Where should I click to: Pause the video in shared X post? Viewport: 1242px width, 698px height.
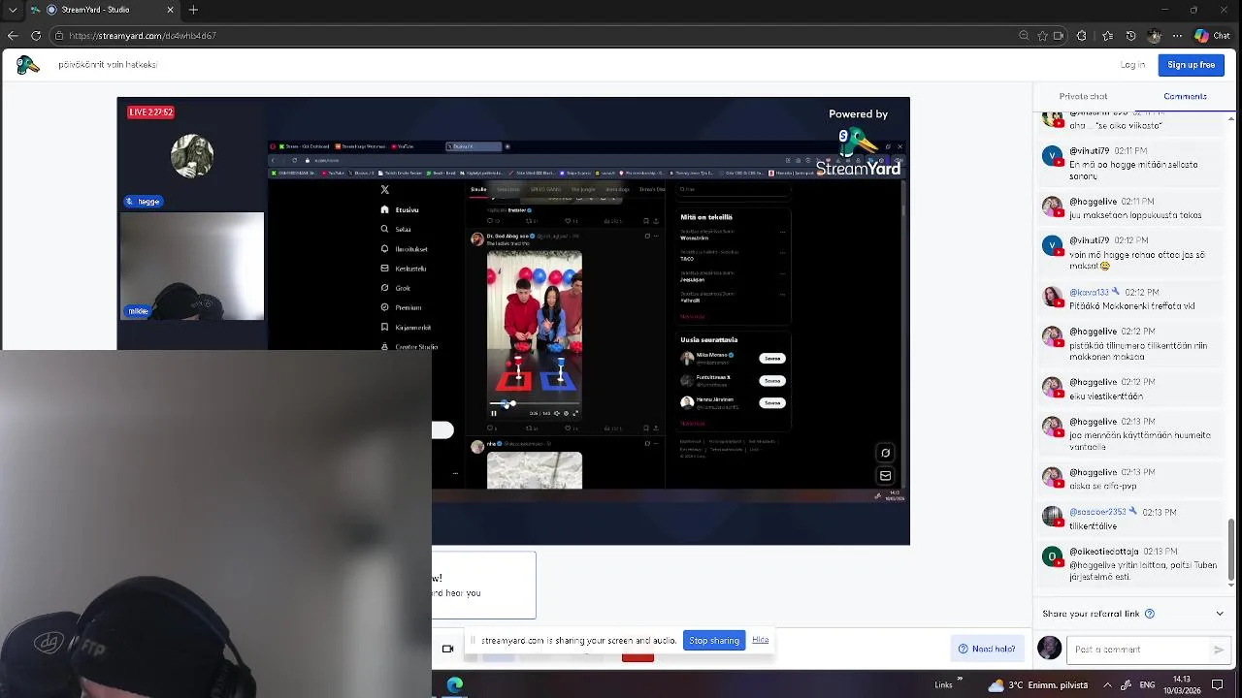(x=493, y=413)
